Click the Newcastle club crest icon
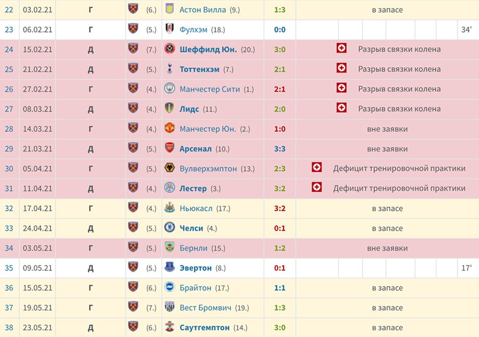 coord(170,207)
